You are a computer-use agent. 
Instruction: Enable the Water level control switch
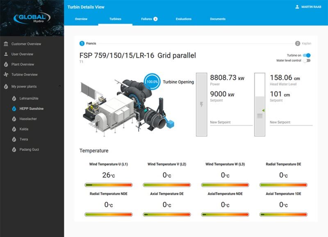pyautogui.click(x=307, y=60)
